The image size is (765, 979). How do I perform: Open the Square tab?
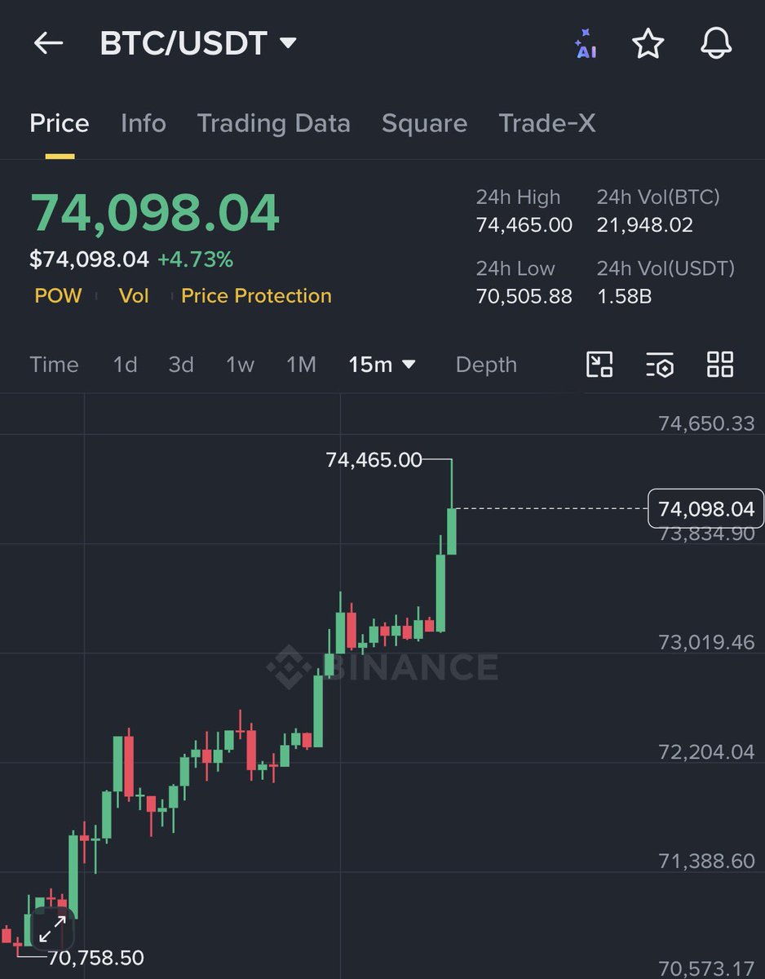coord(424,123)
